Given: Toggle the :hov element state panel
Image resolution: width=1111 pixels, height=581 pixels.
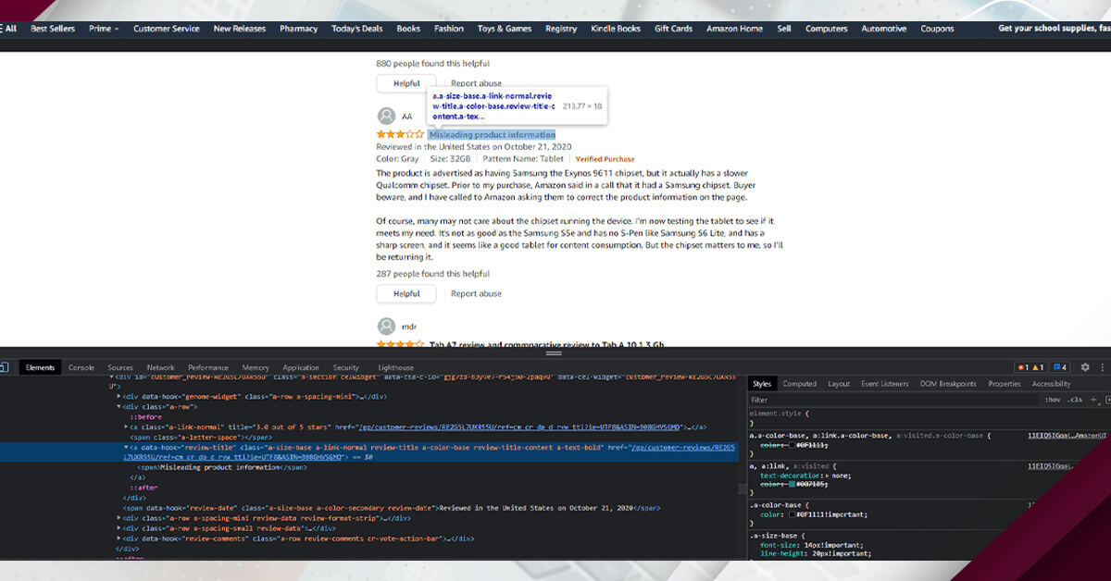Looking at the screenshot, I should coord(1053,400).
